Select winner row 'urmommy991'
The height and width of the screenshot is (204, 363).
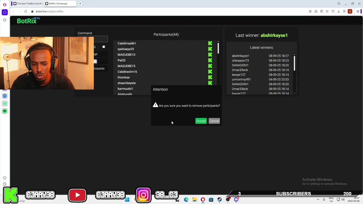pos(260,79)
